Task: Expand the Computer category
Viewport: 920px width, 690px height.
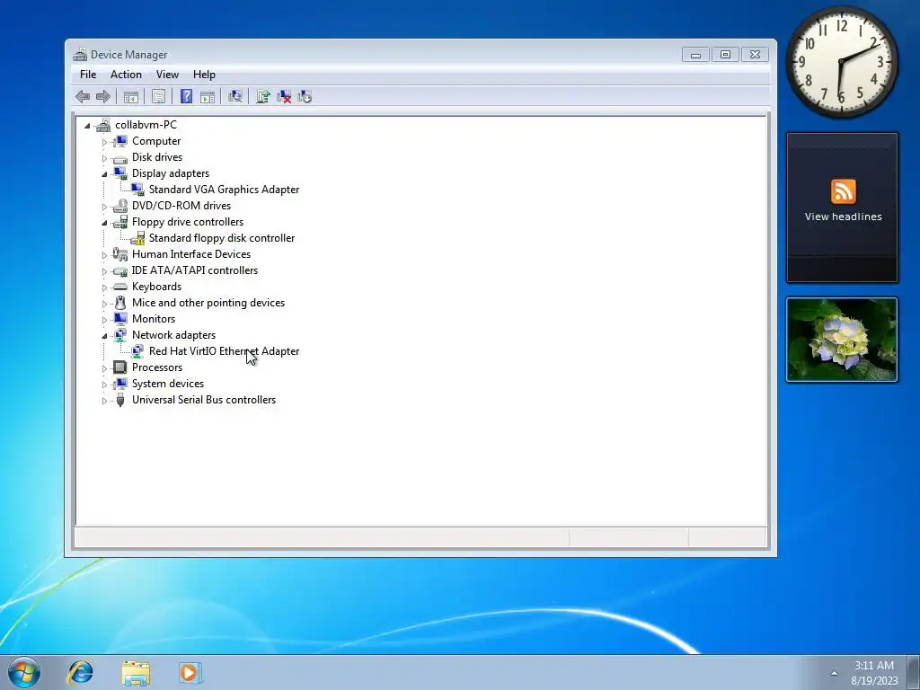Action: [x=104, y=142]
